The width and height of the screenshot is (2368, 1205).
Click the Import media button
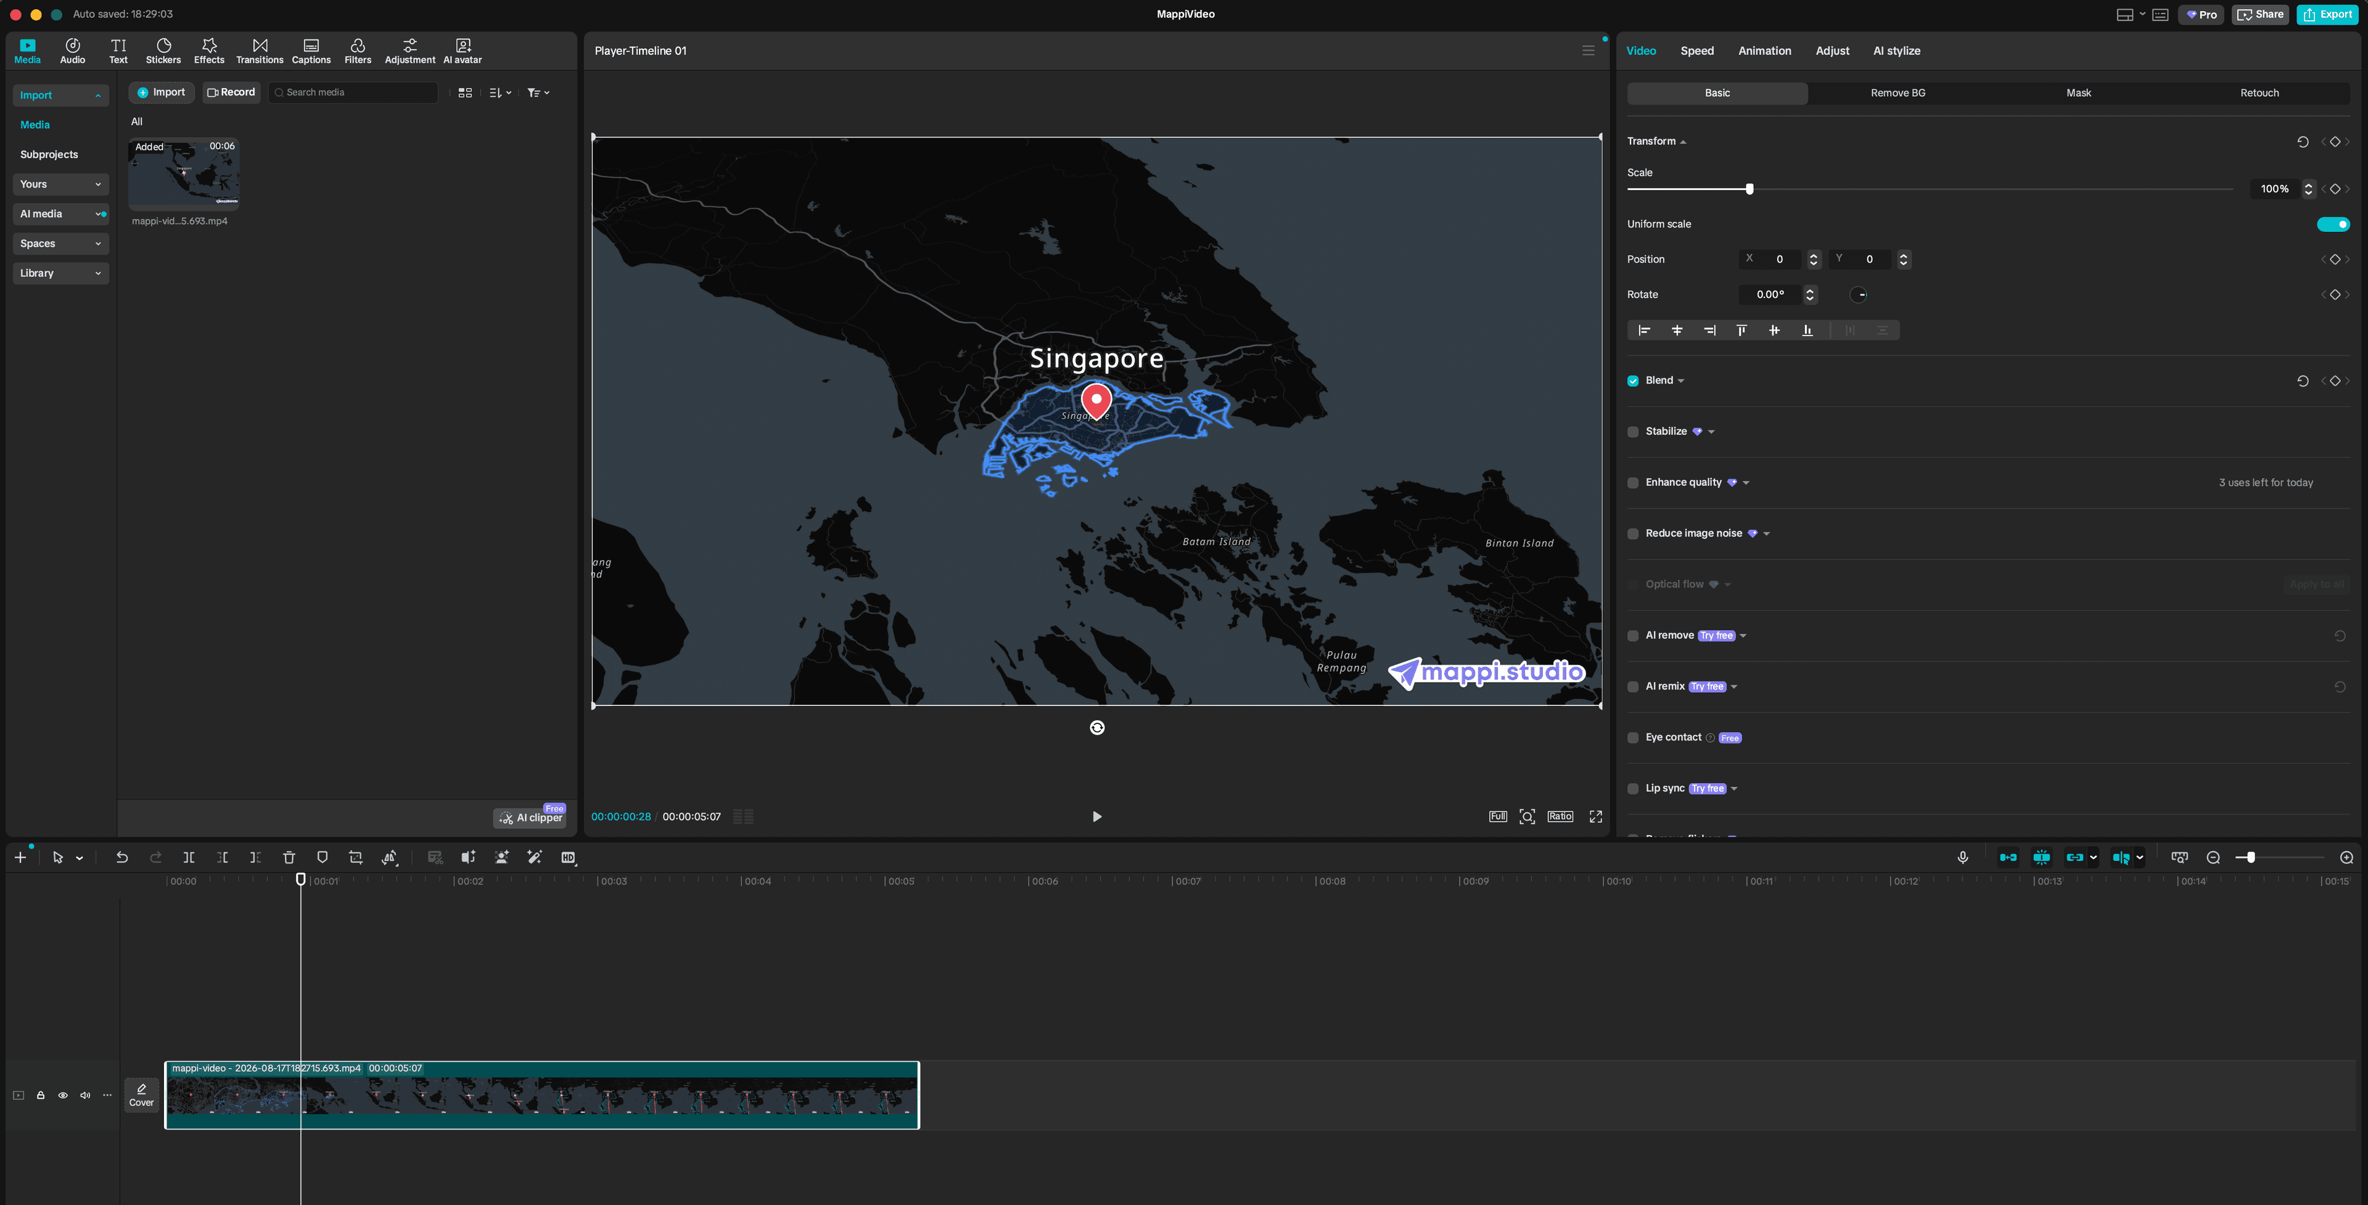pos(162,93)
